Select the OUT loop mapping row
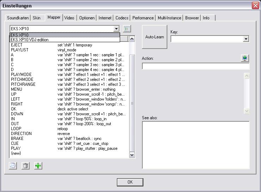Image resolution: width=261 pixels, height=192 pixels. [69, 124]
